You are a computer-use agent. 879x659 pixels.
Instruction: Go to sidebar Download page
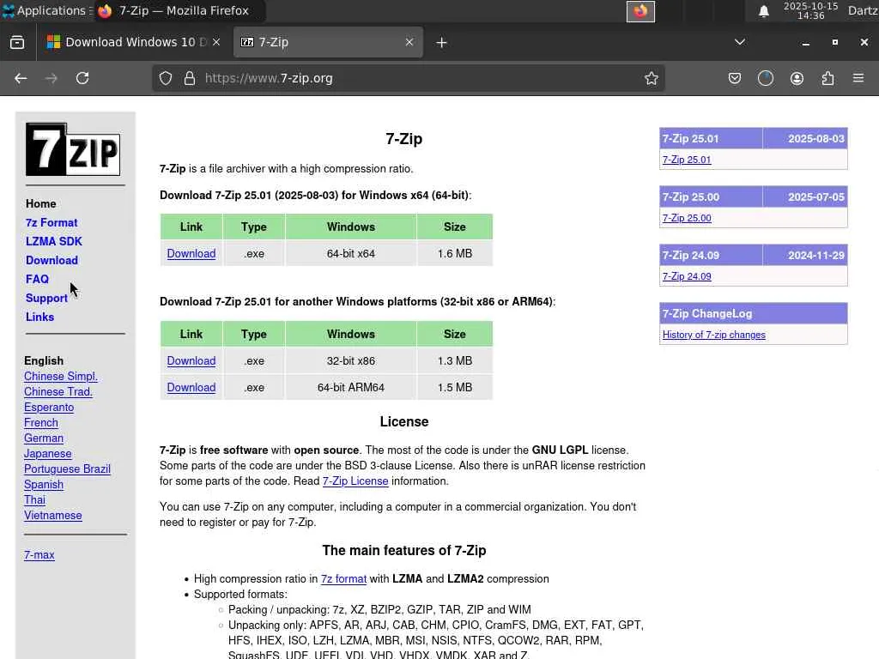point(52,261)
